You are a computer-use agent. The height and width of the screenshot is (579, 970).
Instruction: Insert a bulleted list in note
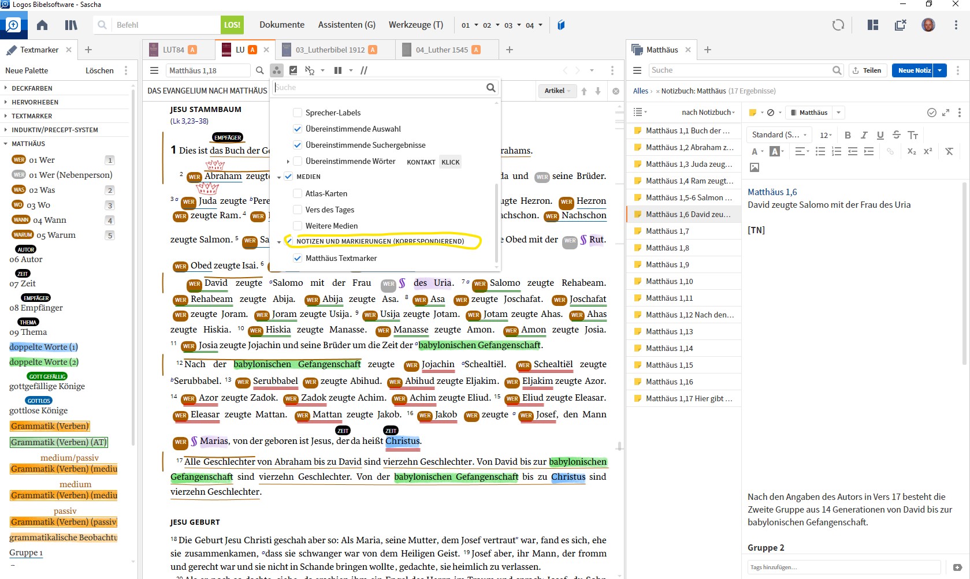click(820, 151)
